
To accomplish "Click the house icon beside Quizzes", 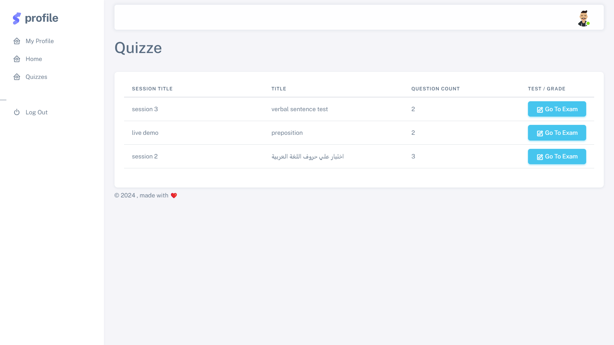I will pyautogui.click(x=17, y=77).
